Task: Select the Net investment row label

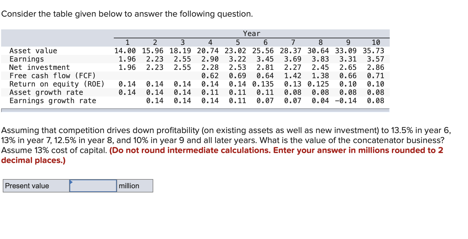Action: [39, 67]
